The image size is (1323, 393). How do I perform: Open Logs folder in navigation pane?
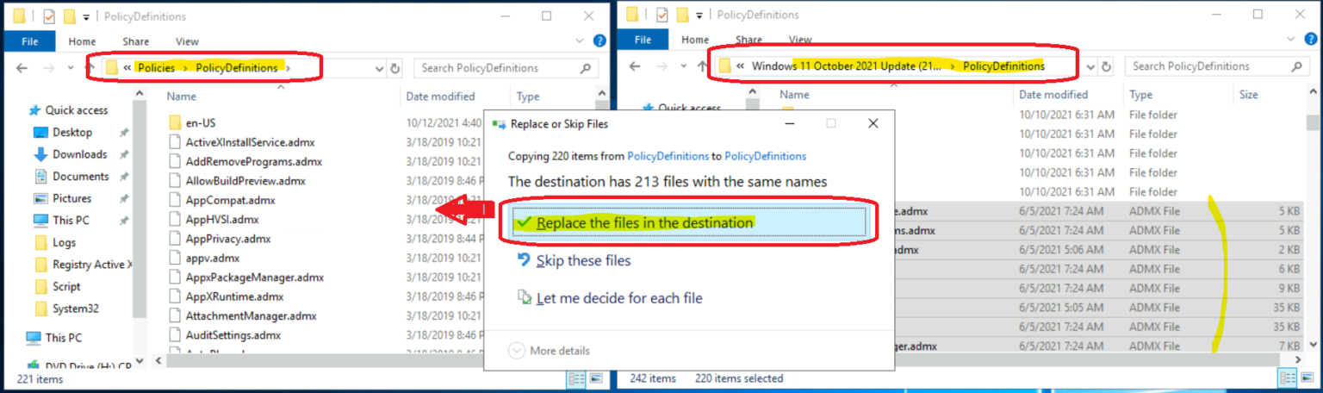64,242
